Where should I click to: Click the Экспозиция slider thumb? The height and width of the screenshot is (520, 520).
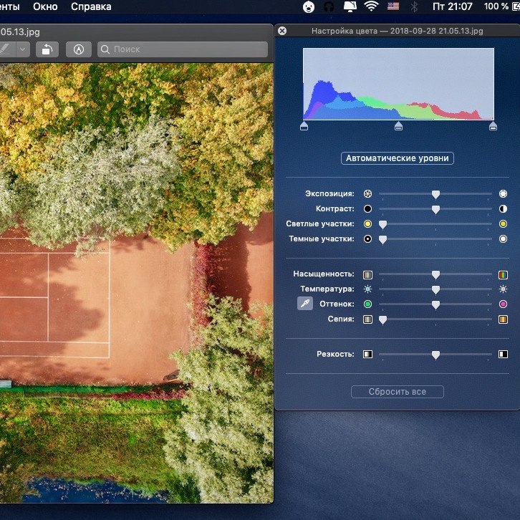(x=435, y=195)
